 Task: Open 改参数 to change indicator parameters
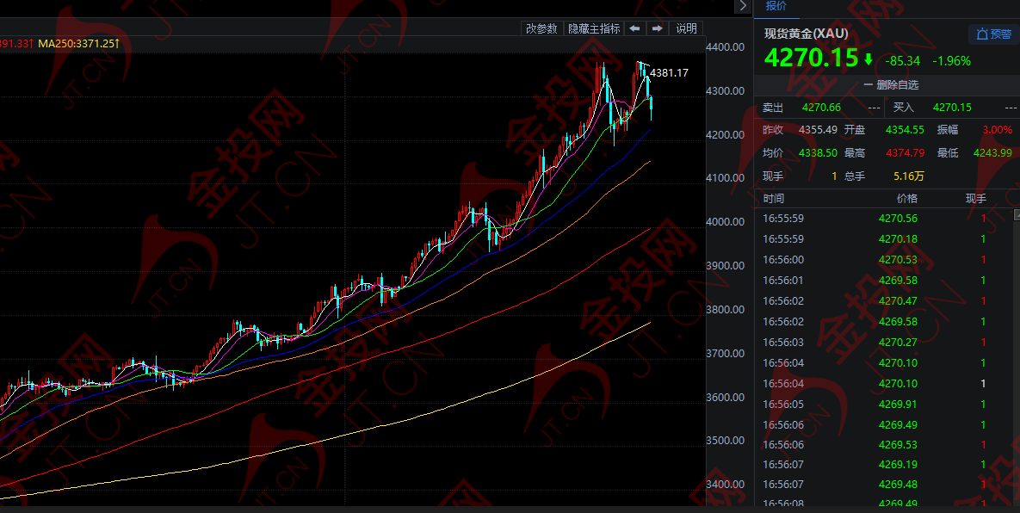click(541, 28)
